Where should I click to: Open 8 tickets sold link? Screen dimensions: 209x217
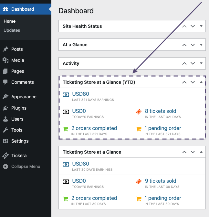point(161,111)
